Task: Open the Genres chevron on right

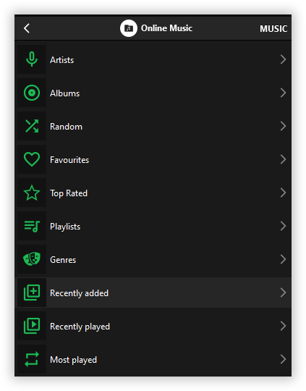Action: (x=283, y=259)
